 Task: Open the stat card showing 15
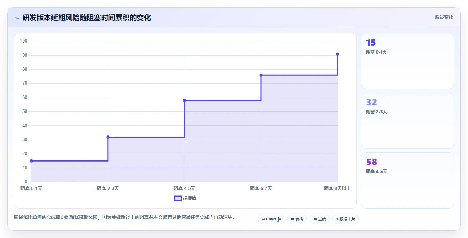coord(408,61)
